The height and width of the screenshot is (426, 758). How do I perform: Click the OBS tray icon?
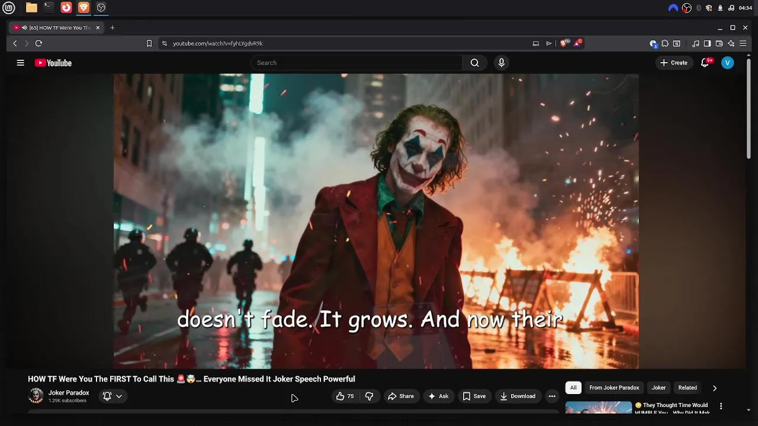687,8
